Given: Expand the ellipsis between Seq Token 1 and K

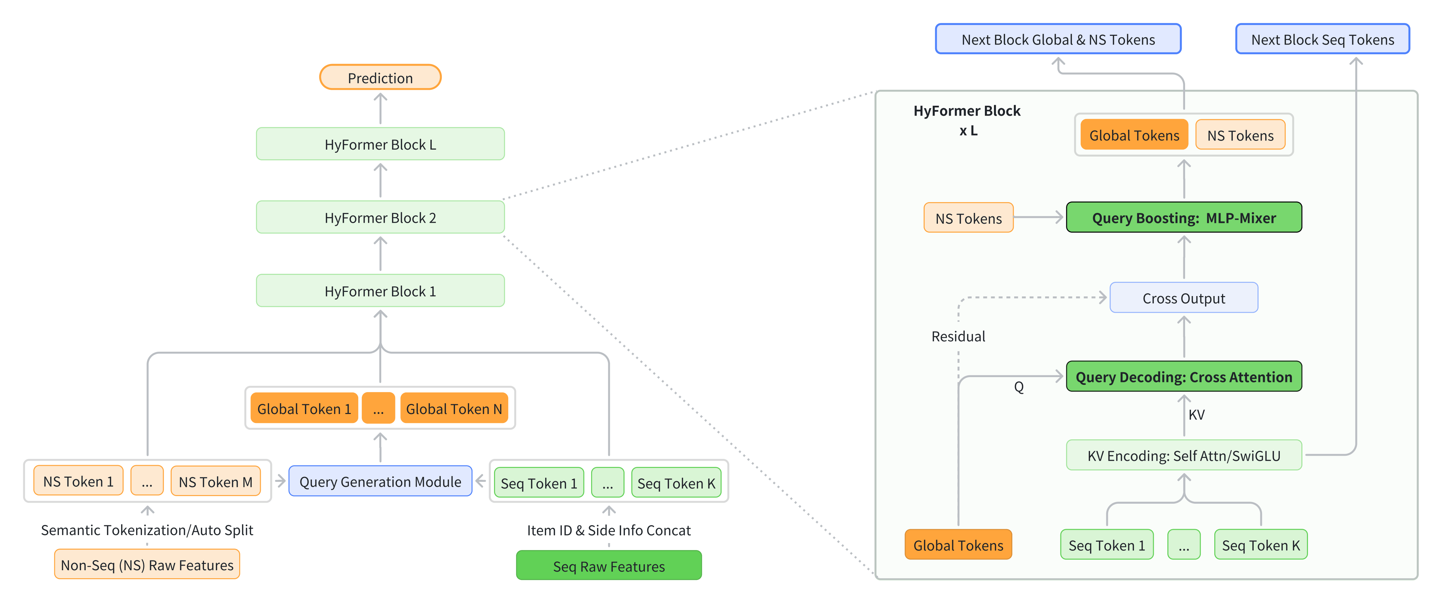Looking at the screenshot, I should 608,483.
